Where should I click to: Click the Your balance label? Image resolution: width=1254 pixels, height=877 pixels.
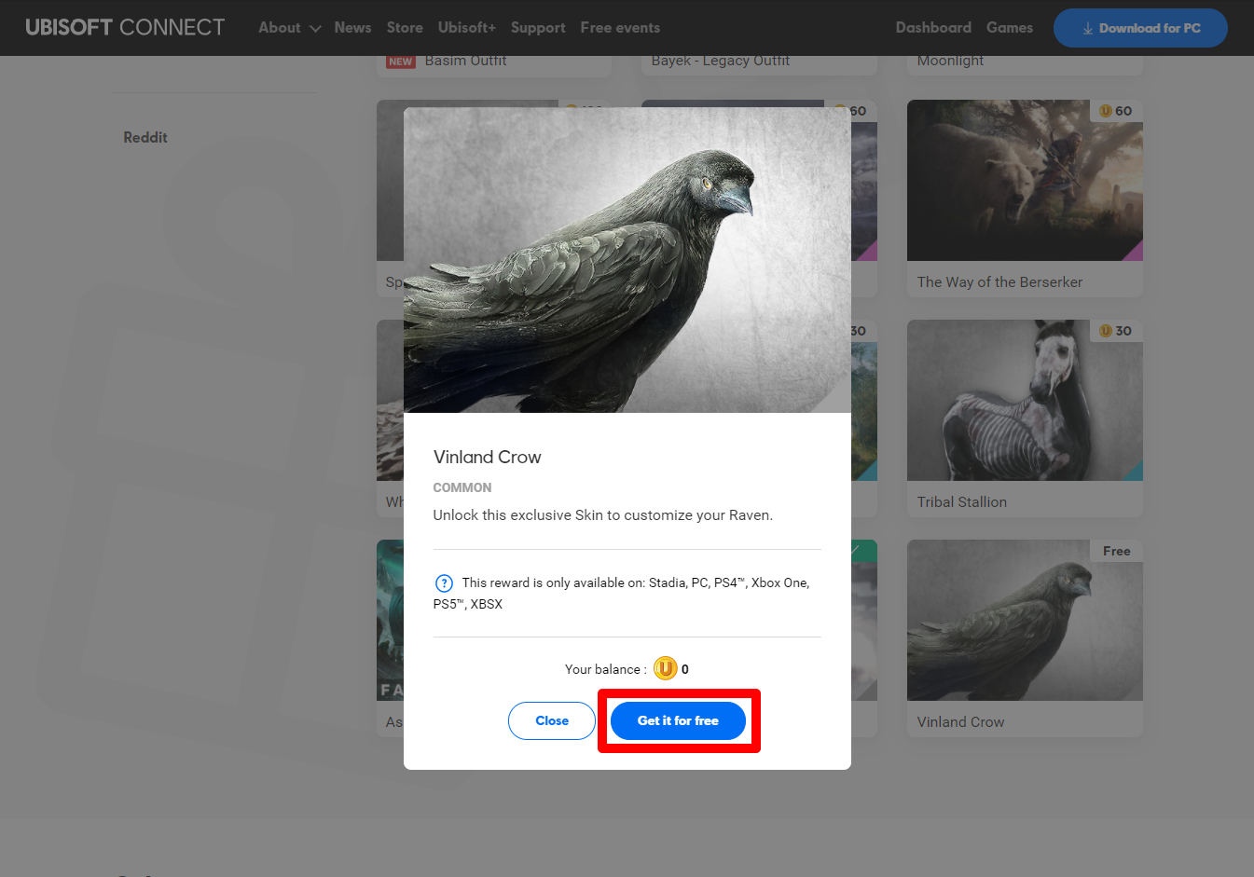(x=605, y=669)
